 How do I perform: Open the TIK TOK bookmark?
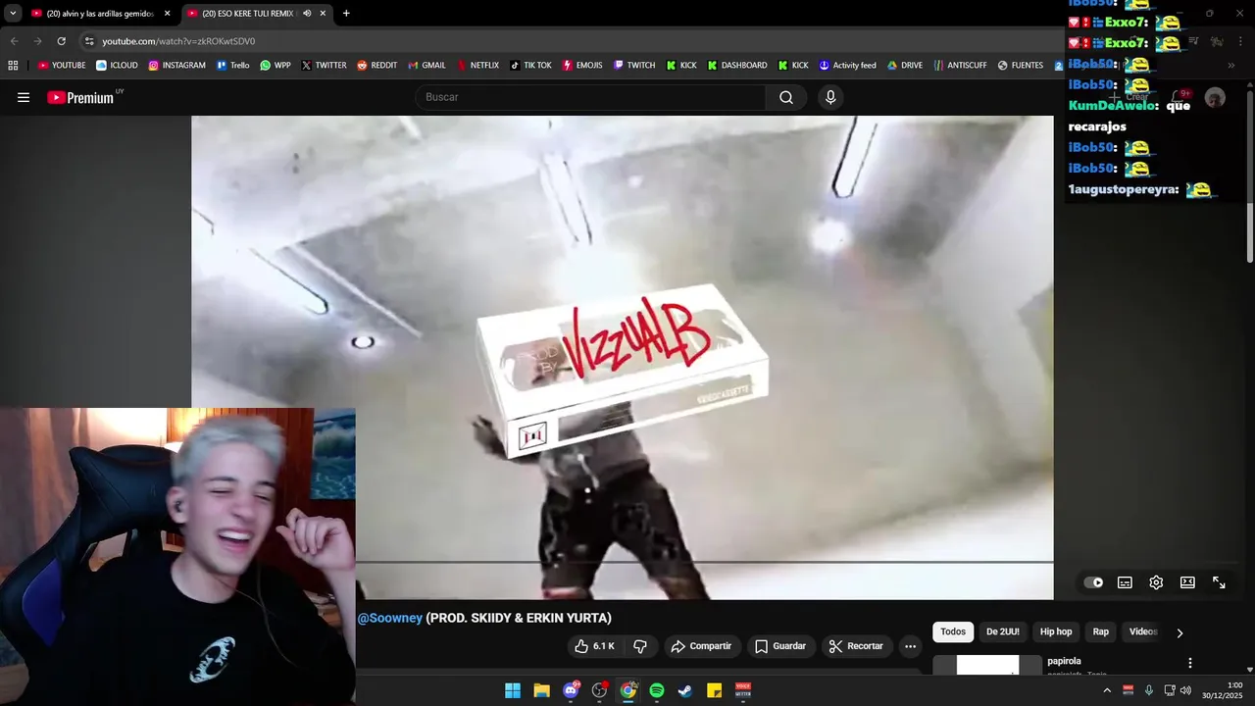pos(530,66)
